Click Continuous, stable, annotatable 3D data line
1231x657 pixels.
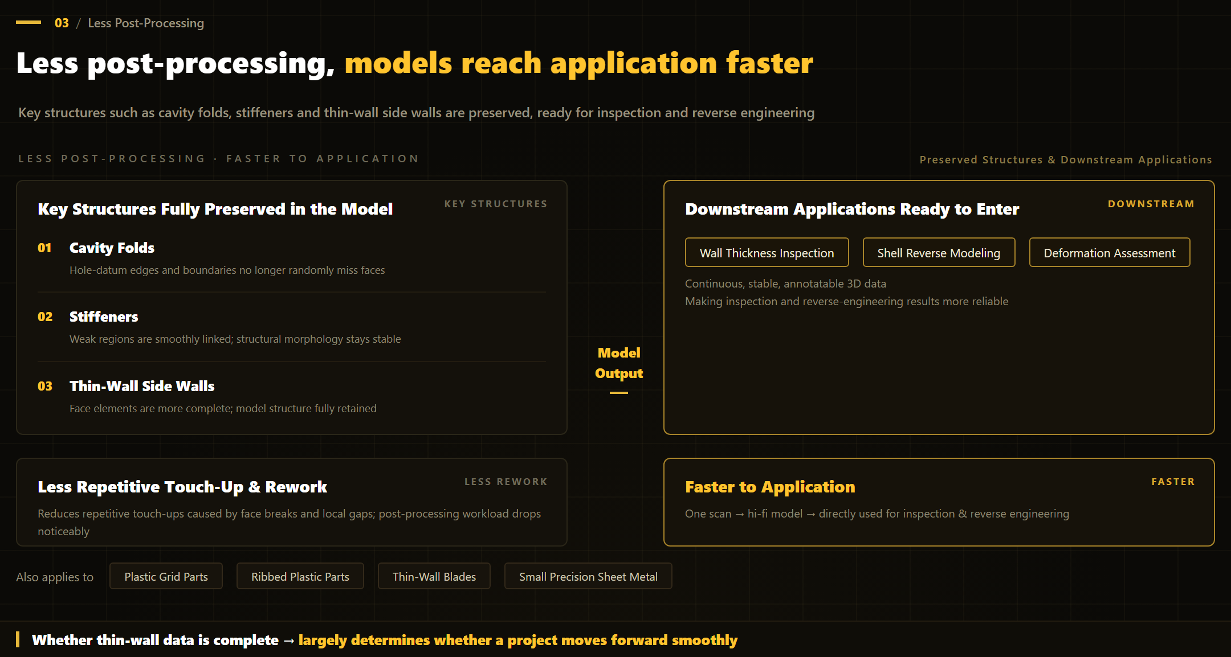[785, 284]
